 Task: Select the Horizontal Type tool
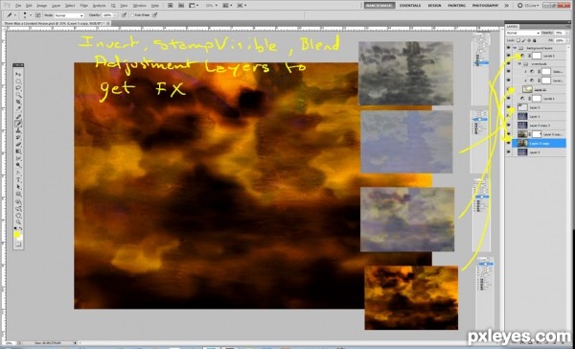click(x=18, y=179)
